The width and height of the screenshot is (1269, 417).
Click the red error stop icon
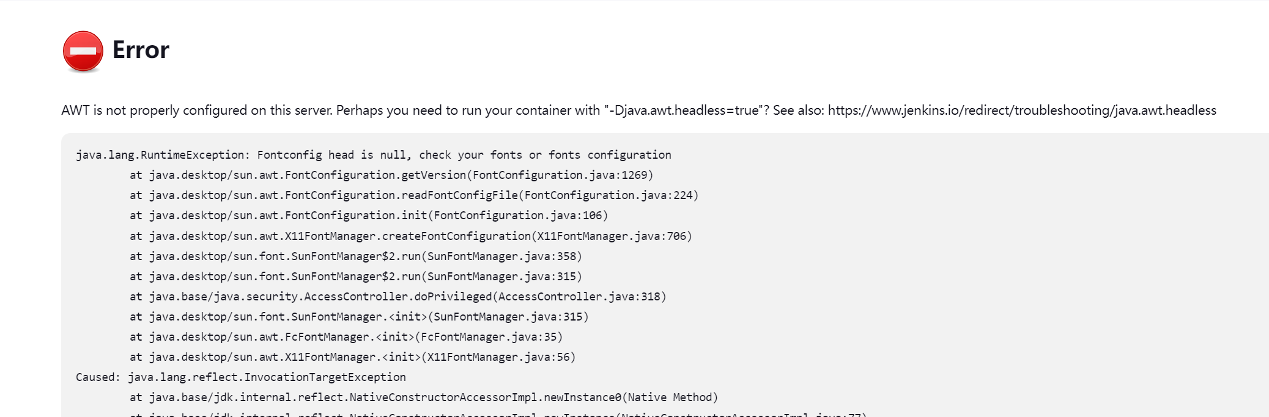pyautogui.click(x=83, y=51)
